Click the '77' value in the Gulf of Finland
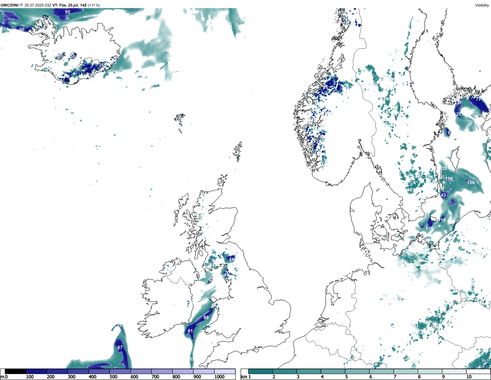 [478, 99]
